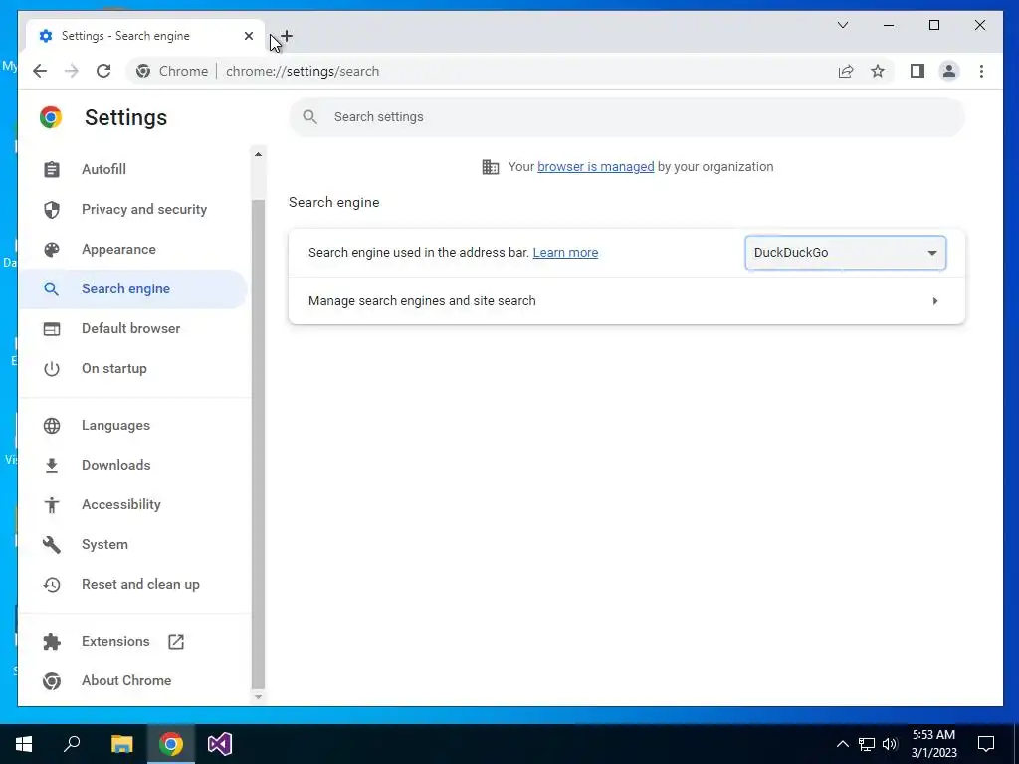The height and width of the screenshot is (764, 1019).
Task: Open Windows Start menu
Action: click(24, 744)
